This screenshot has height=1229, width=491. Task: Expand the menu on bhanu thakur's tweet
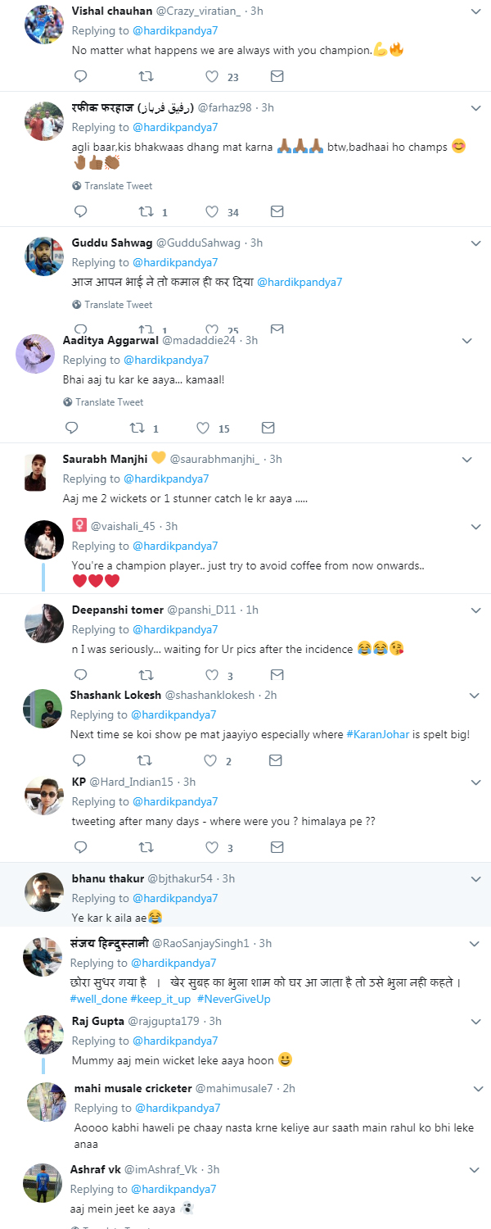pyautogui.click(x=476, y=878)
